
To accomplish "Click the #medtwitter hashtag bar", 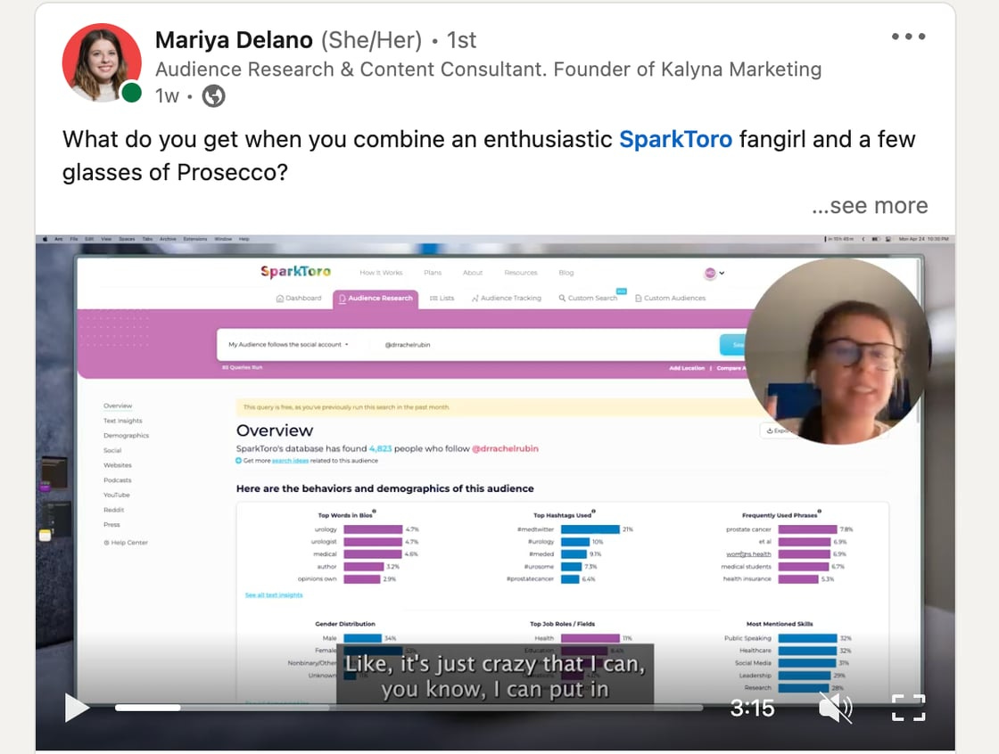I will pos(590,529).
